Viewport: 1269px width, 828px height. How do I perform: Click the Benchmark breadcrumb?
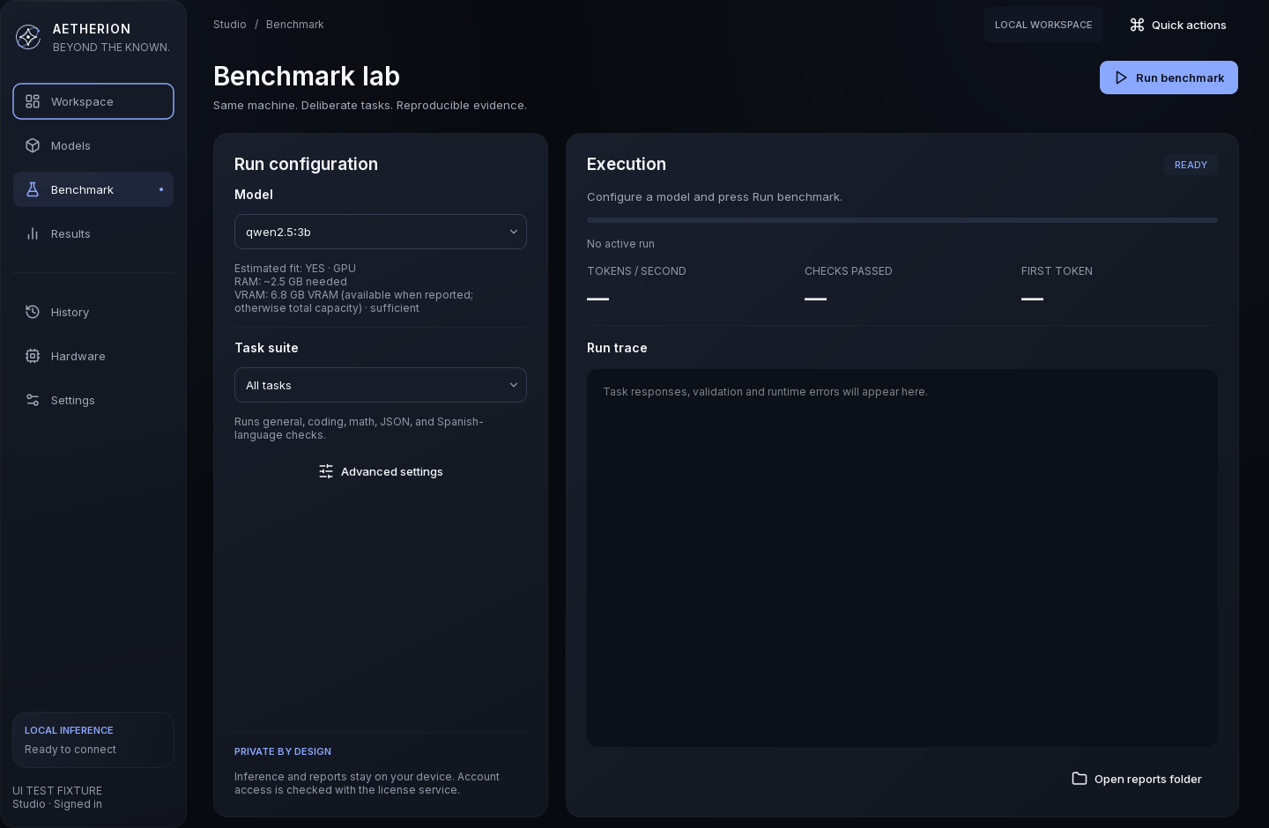pyautogui.click(x=295, y=25)
